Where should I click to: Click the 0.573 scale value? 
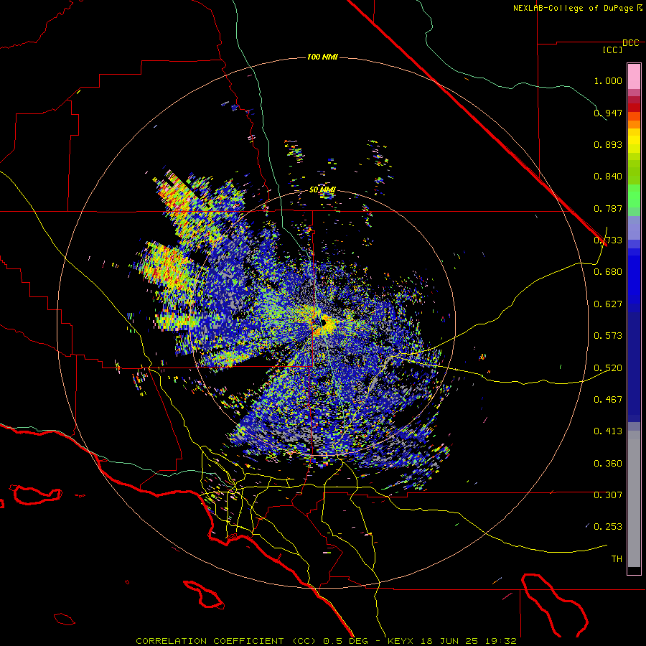pos(608,336)
